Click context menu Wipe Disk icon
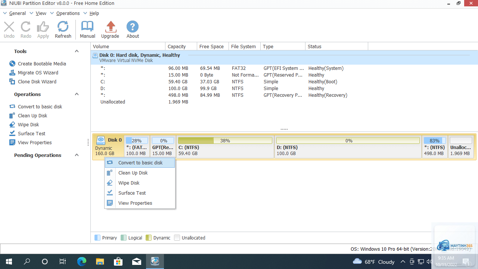Image resolution: width=478 pixels, height=269 pixels. [110, 183]
